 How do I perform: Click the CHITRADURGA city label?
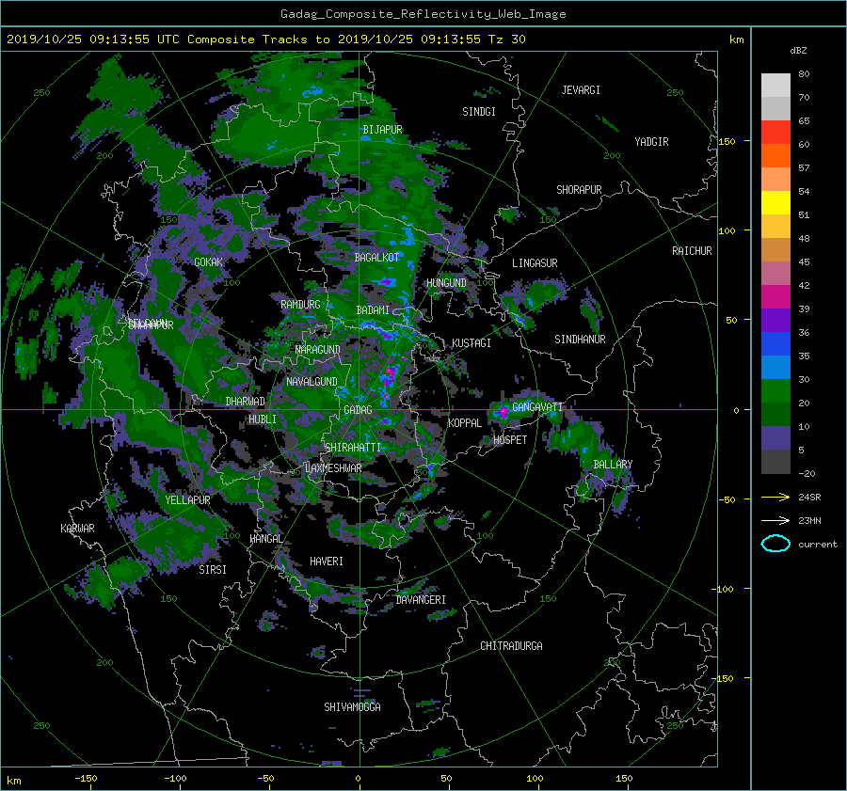click(x=512, y=646)
